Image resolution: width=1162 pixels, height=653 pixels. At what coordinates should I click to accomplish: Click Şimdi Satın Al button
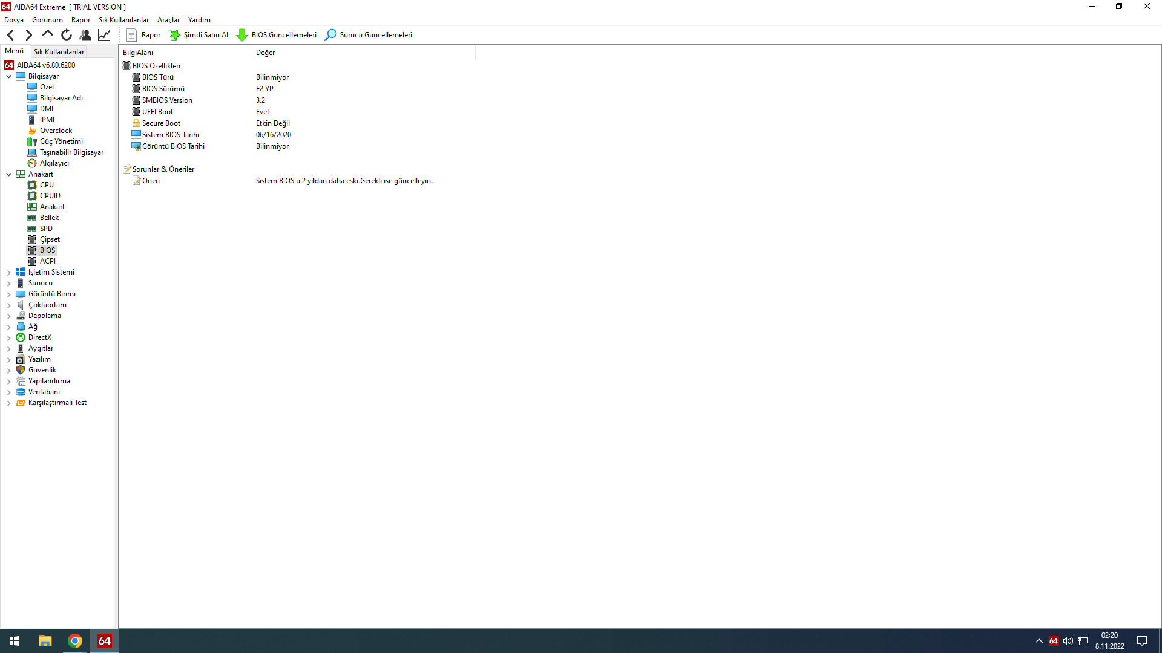click(199, 35)
